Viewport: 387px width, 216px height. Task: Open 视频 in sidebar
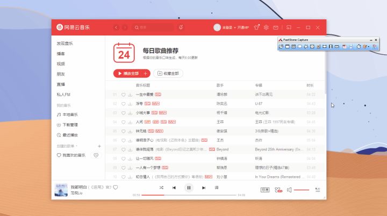pyautogui.click(x=61, y=64)
